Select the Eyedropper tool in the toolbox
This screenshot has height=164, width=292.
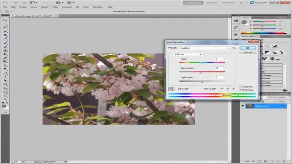(5, 39)
